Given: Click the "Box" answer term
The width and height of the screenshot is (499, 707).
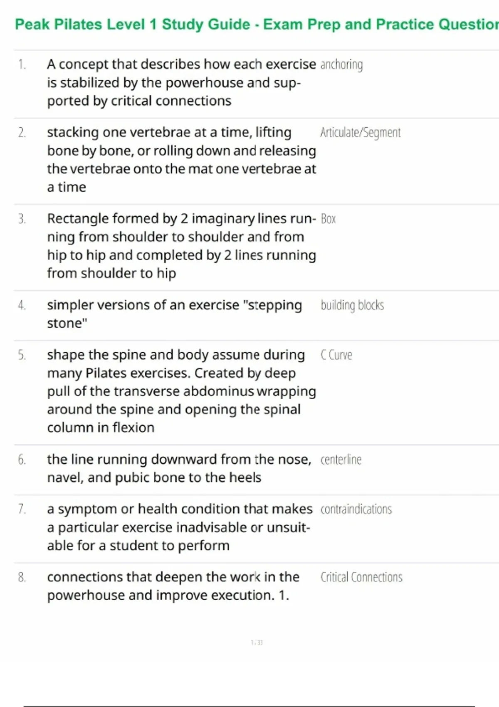Looking at the screenshot, I should [x=328, y=219].
